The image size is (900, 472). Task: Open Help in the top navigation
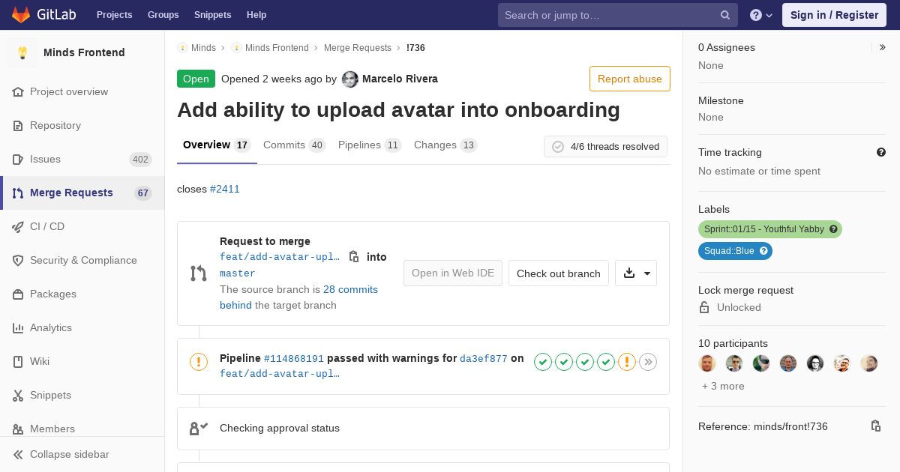click(256, 15)
